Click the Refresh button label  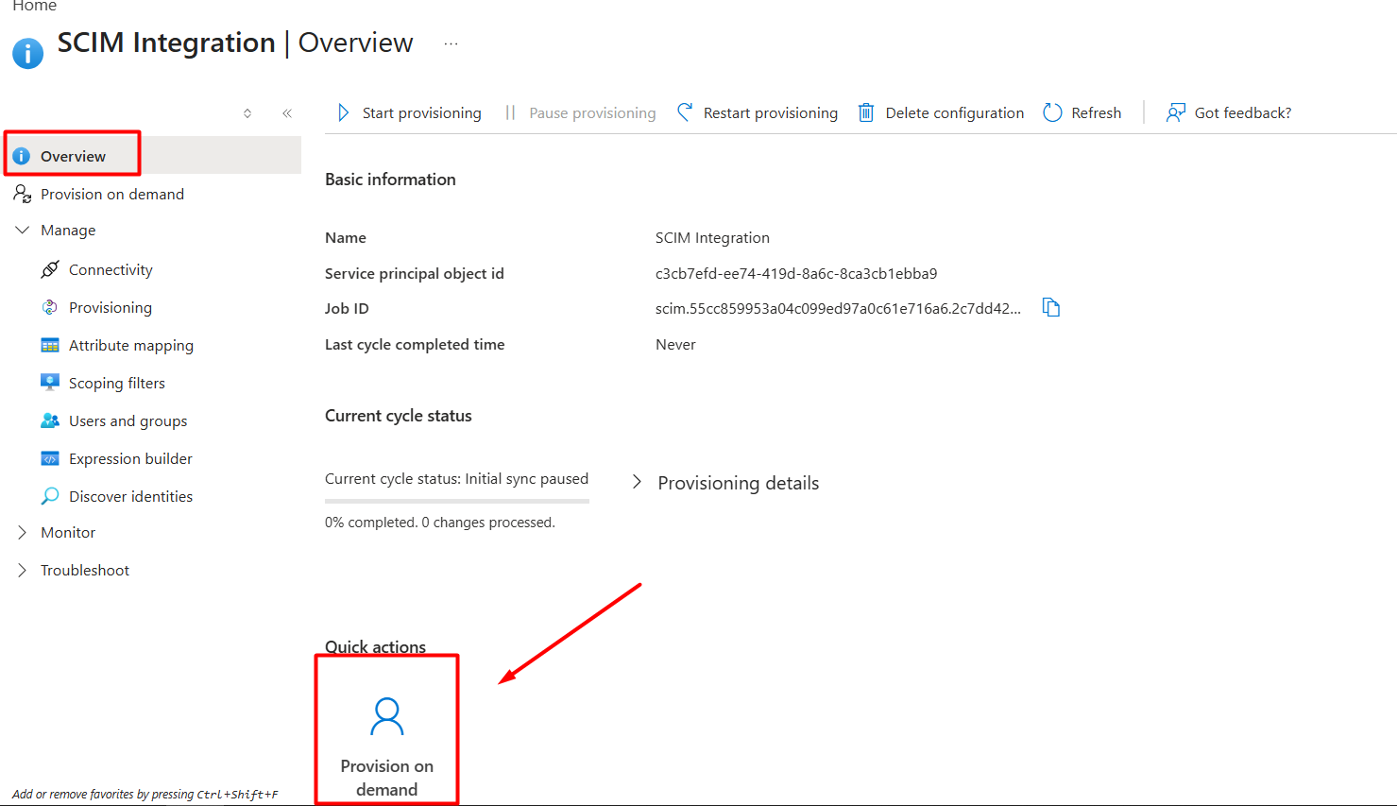(x=1097, y=112)
